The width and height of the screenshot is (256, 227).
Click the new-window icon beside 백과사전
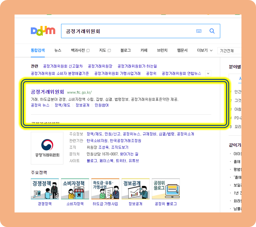point(88,50)
